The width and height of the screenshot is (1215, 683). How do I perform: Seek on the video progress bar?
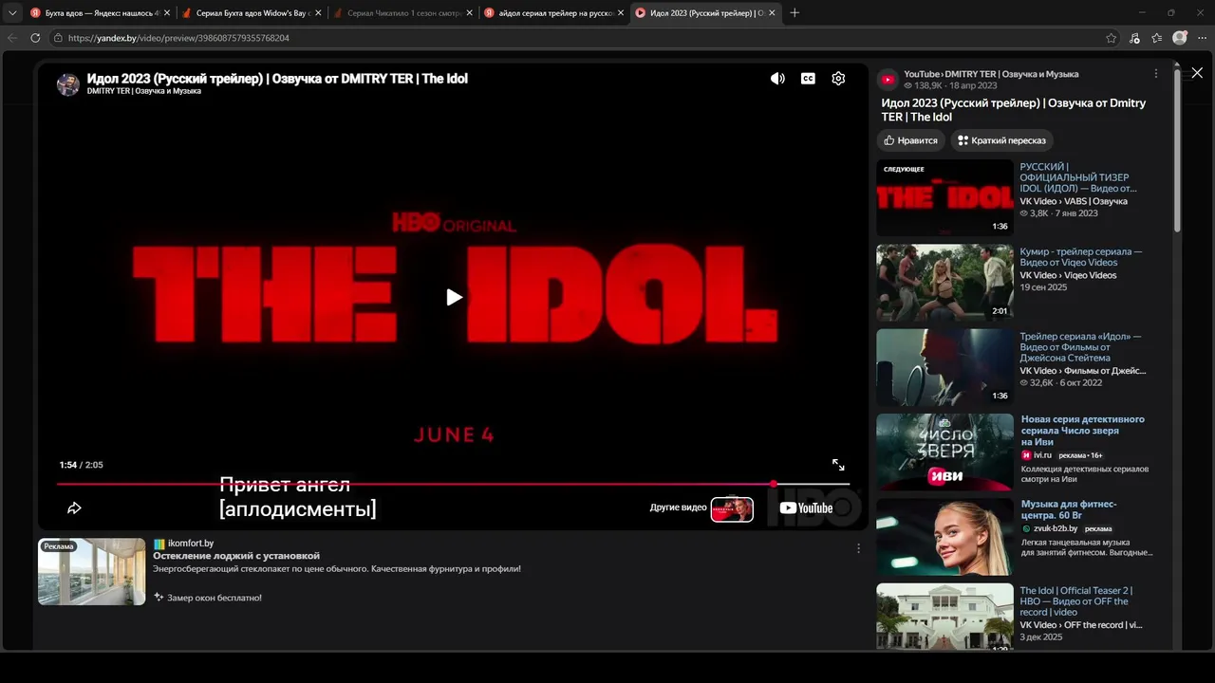(453, 484)
